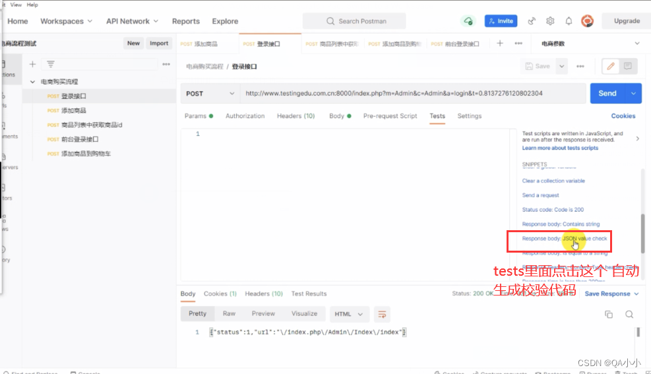Viewport: 651px width, 374px height.
Task: Open the comments icon
Action: click(x=628, y=67)
